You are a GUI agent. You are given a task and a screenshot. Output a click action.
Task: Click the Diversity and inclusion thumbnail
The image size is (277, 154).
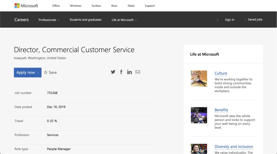point(199,149)
